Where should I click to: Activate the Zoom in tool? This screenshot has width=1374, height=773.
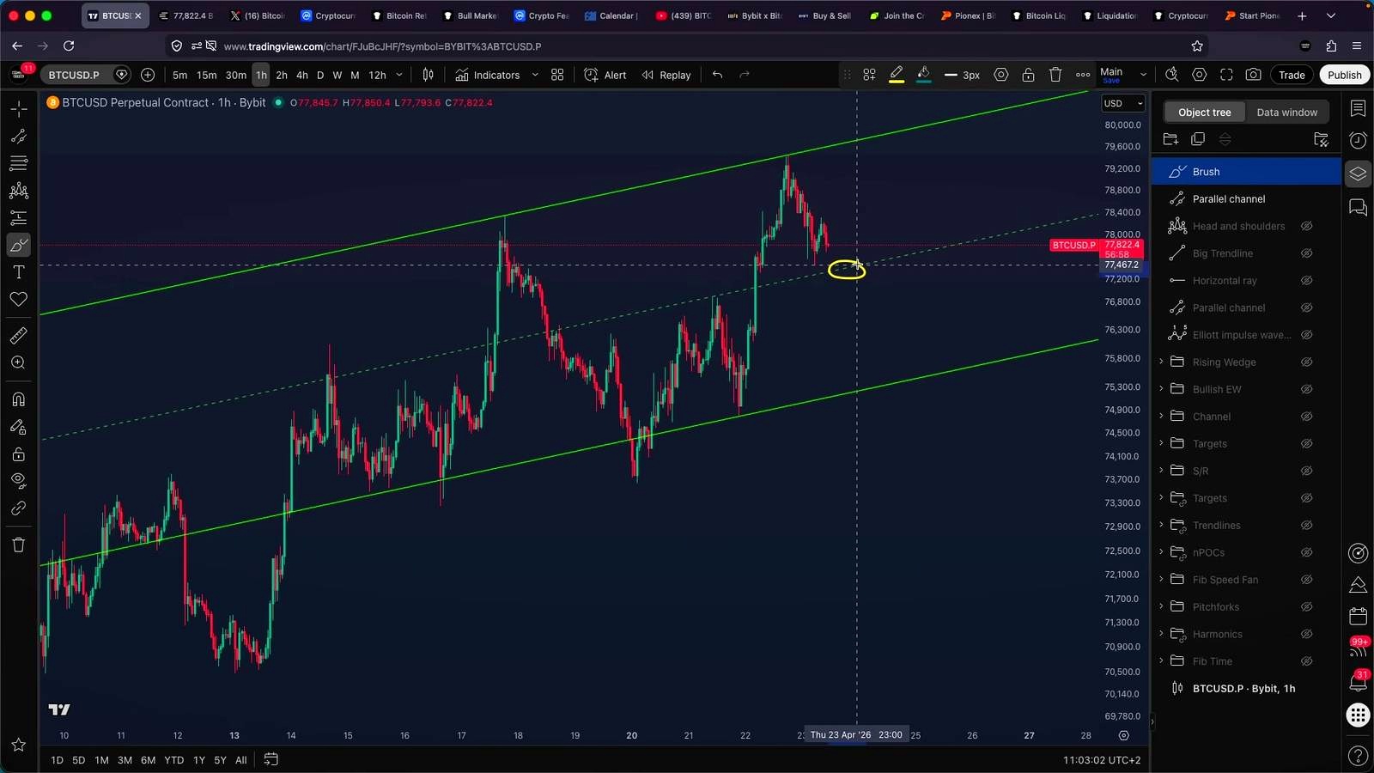(x=19, y=362)
